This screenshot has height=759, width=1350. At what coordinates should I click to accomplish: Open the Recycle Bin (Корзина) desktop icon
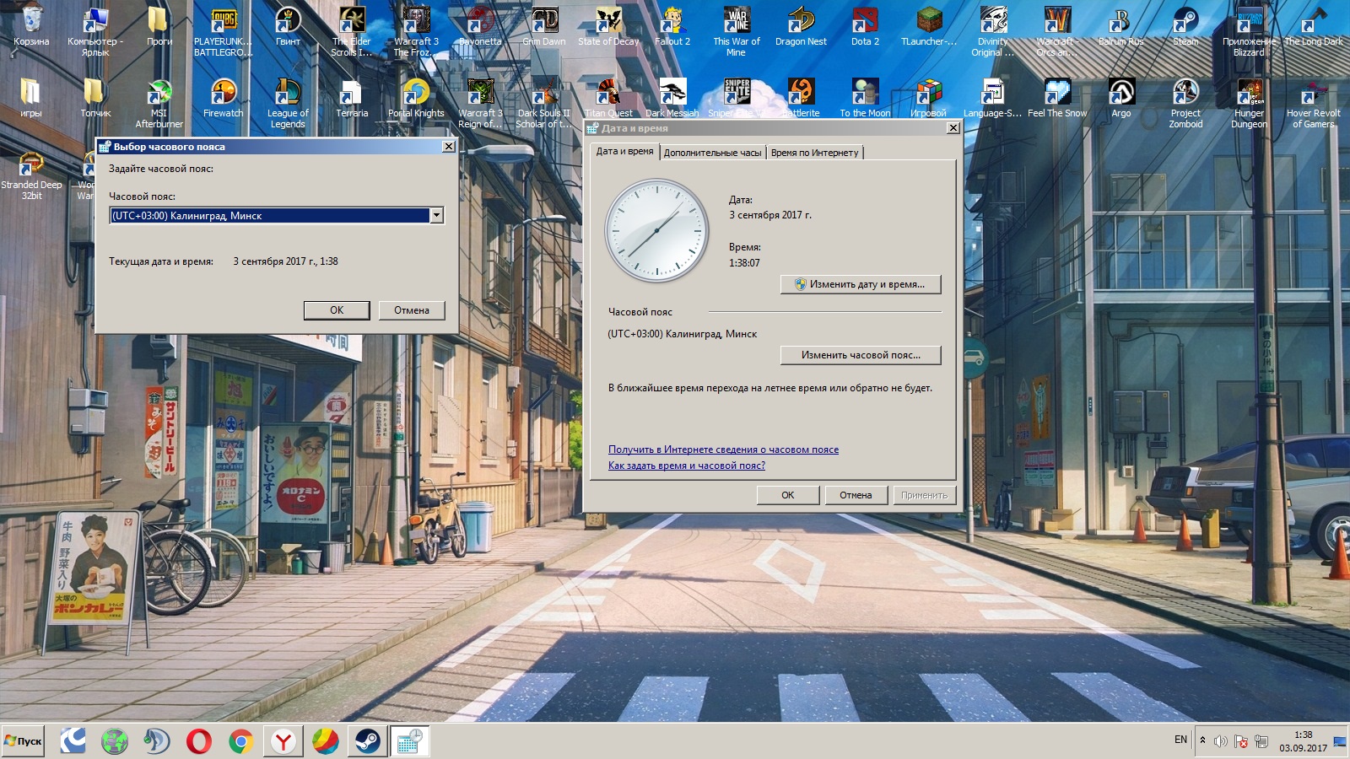click(31, 27)
